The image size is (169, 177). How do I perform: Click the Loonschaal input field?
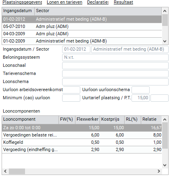[x=115, y=66]
